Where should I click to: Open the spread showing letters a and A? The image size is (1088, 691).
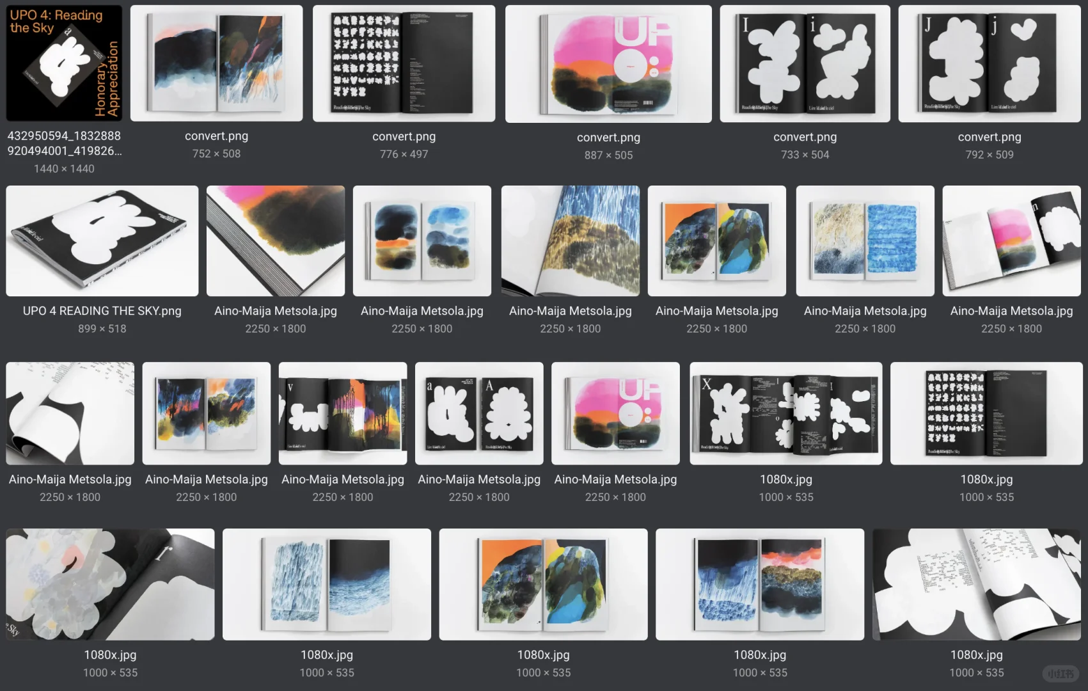pos(479,413)
